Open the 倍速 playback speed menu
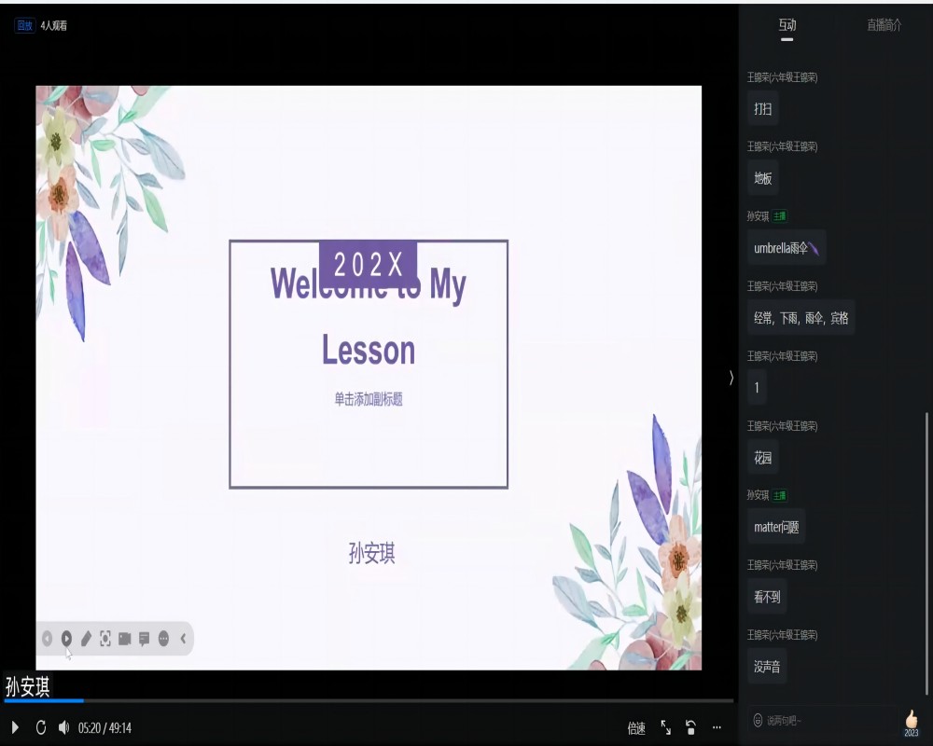 coord(636,728)
